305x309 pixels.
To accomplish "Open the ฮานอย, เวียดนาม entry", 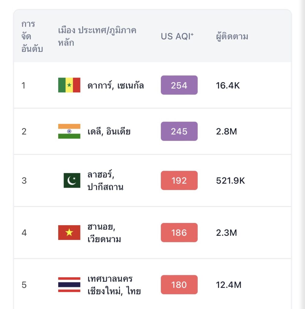I will point(104,233).
